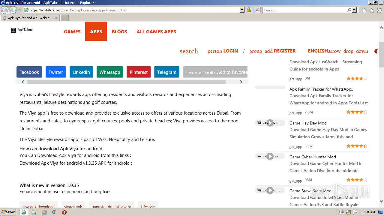
Task: Open the ENGLISH language dropdown
Action: [x=338, y=51]
